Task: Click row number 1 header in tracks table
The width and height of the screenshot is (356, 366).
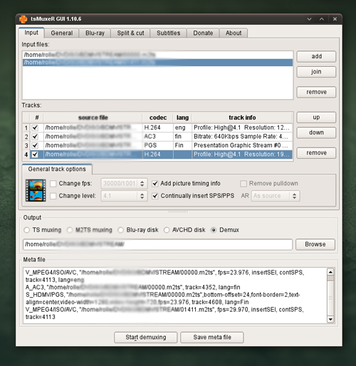Action: point(26,127)
